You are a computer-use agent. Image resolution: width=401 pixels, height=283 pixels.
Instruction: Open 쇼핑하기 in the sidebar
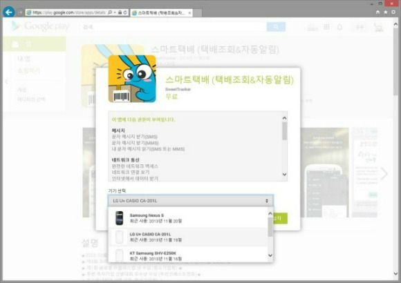(28, 70)
